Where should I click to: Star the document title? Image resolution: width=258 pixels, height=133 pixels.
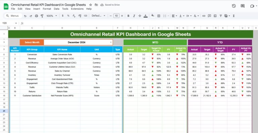click(90, 5)
